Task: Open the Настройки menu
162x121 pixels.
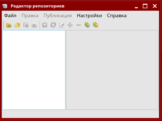Action: click(x=89, y=16)
